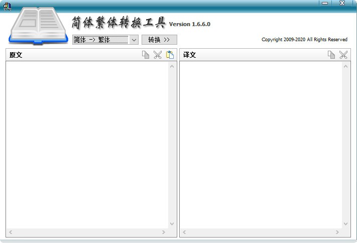Paste clipboard into the 原文 panel

pyautogui.click(x=170, y=55)
